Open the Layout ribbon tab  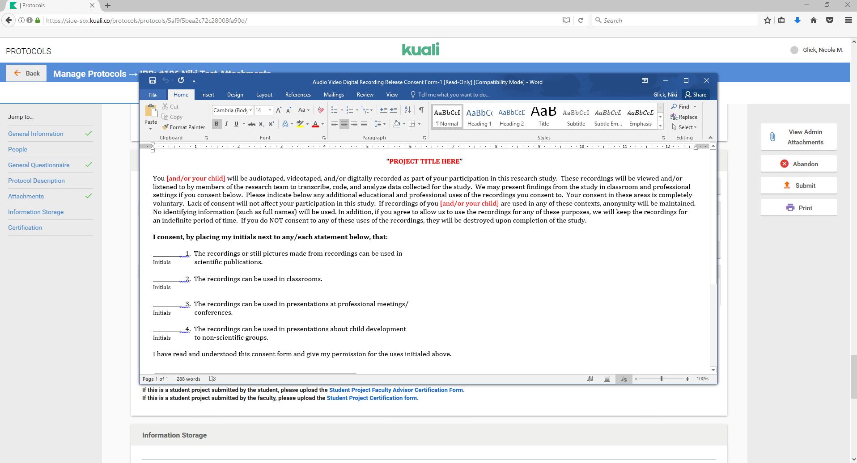click(264, 95)
